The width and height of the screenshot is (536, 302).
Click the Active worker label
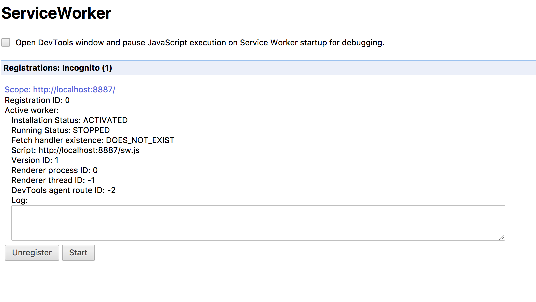pyautogui.click(x=32, y=110)
